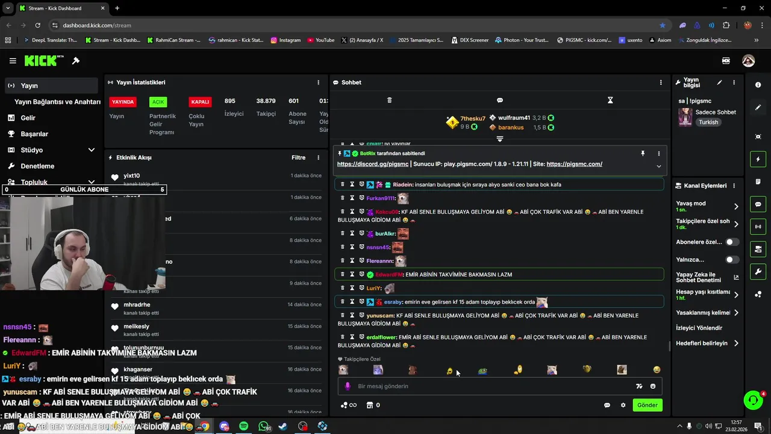Open Yavaş mod settings

pyautogui.click(x=707, y=206)
